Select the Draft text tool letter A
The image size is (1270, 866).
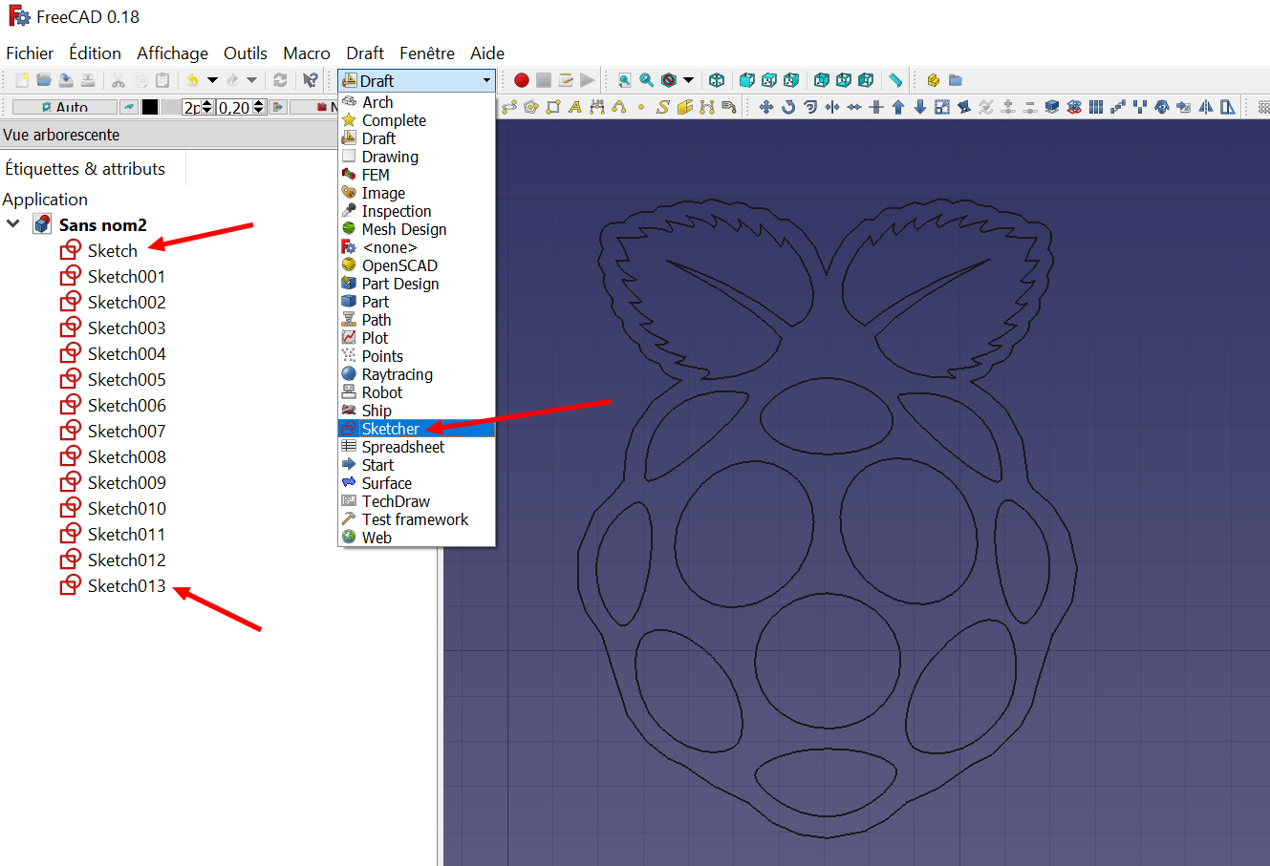tap(575, 107)
